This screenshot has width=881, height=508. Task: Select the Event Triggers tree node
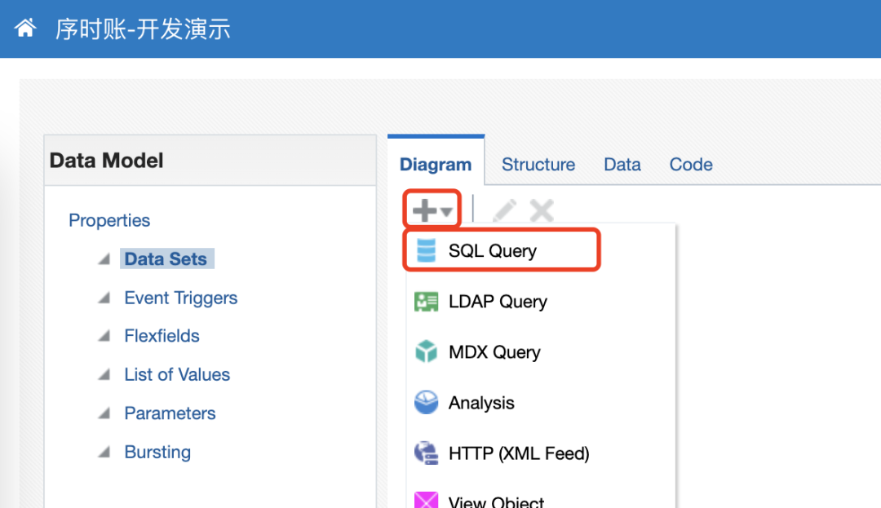click(181, 298)
